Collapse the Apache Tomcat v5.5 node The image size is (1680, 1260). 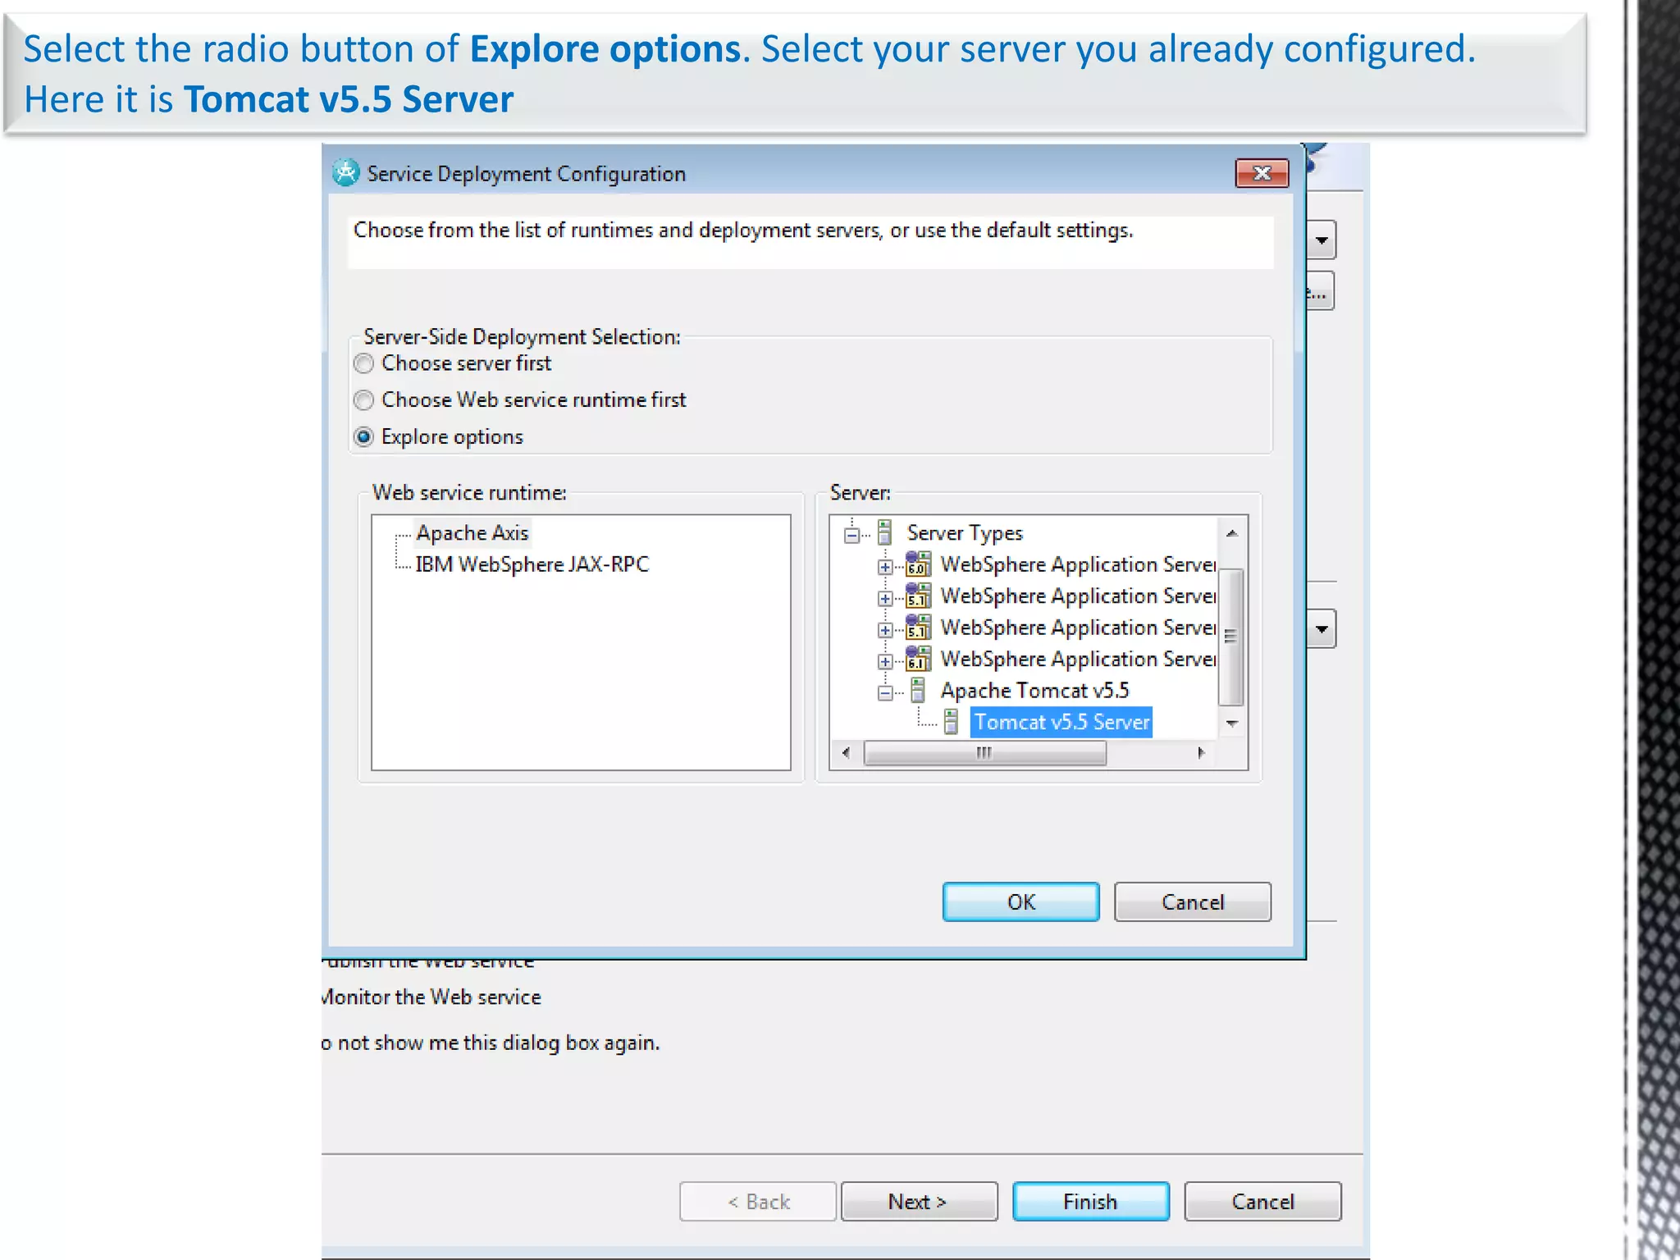[884, 693]
